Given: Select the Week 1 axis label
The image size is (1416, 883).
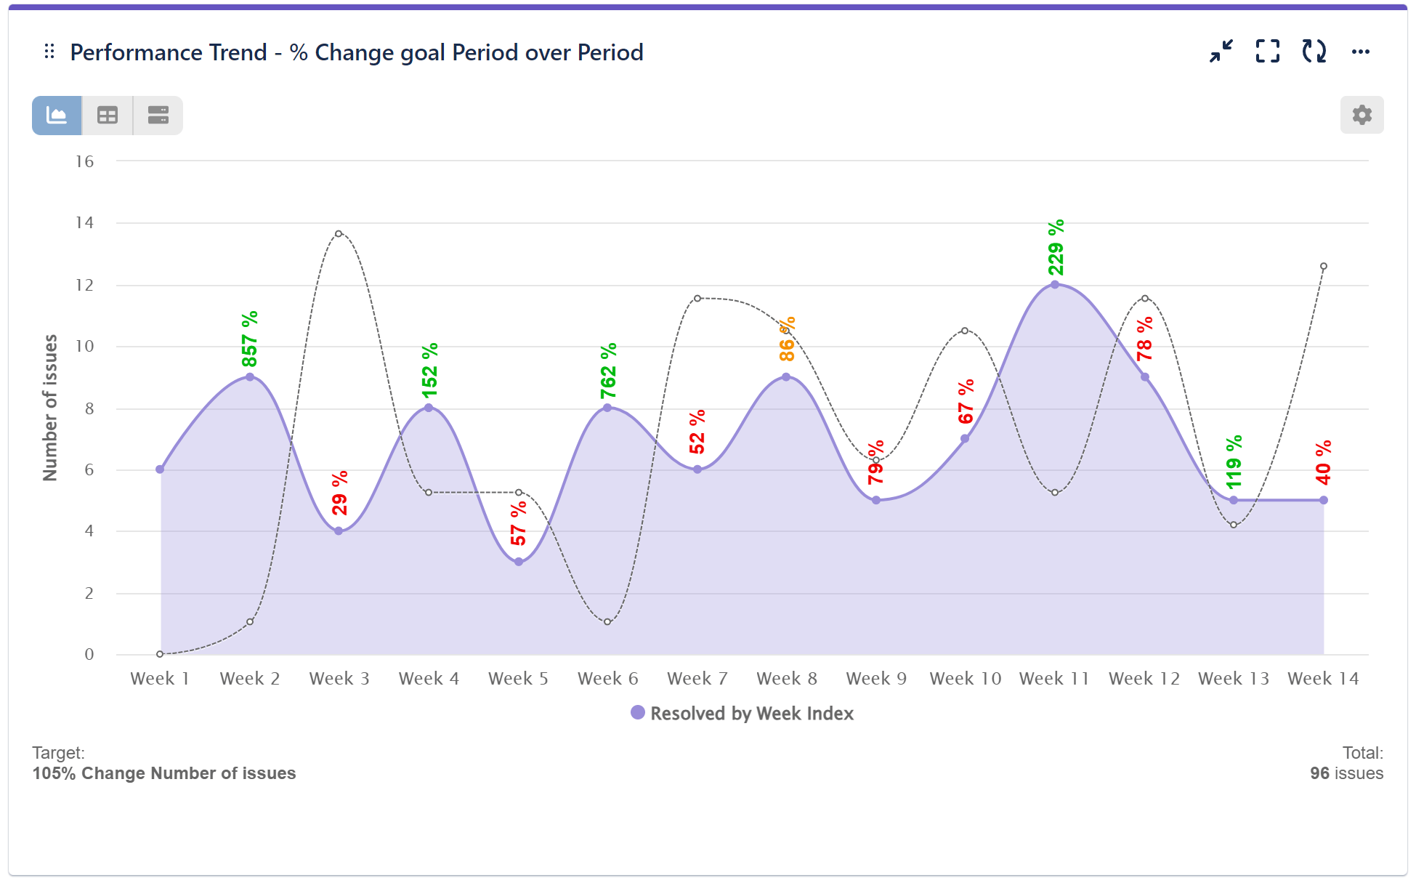Looking at the screenshot, I should click(160, 678).
